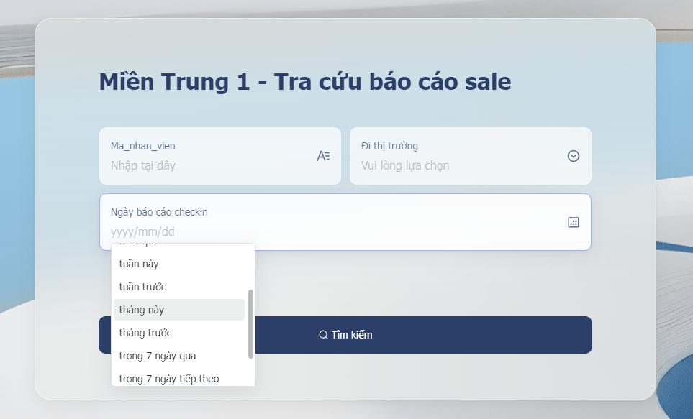The image size is (693, 419).
Task: Click the "Ma_nhan_vien" field label
Action: (142, 146)
